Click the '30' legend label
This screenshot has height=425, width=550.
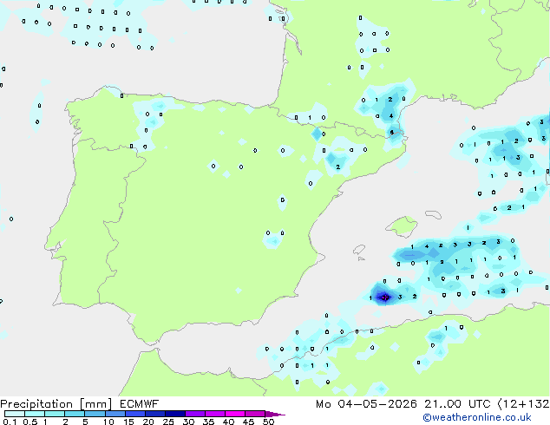pos(188,422)
